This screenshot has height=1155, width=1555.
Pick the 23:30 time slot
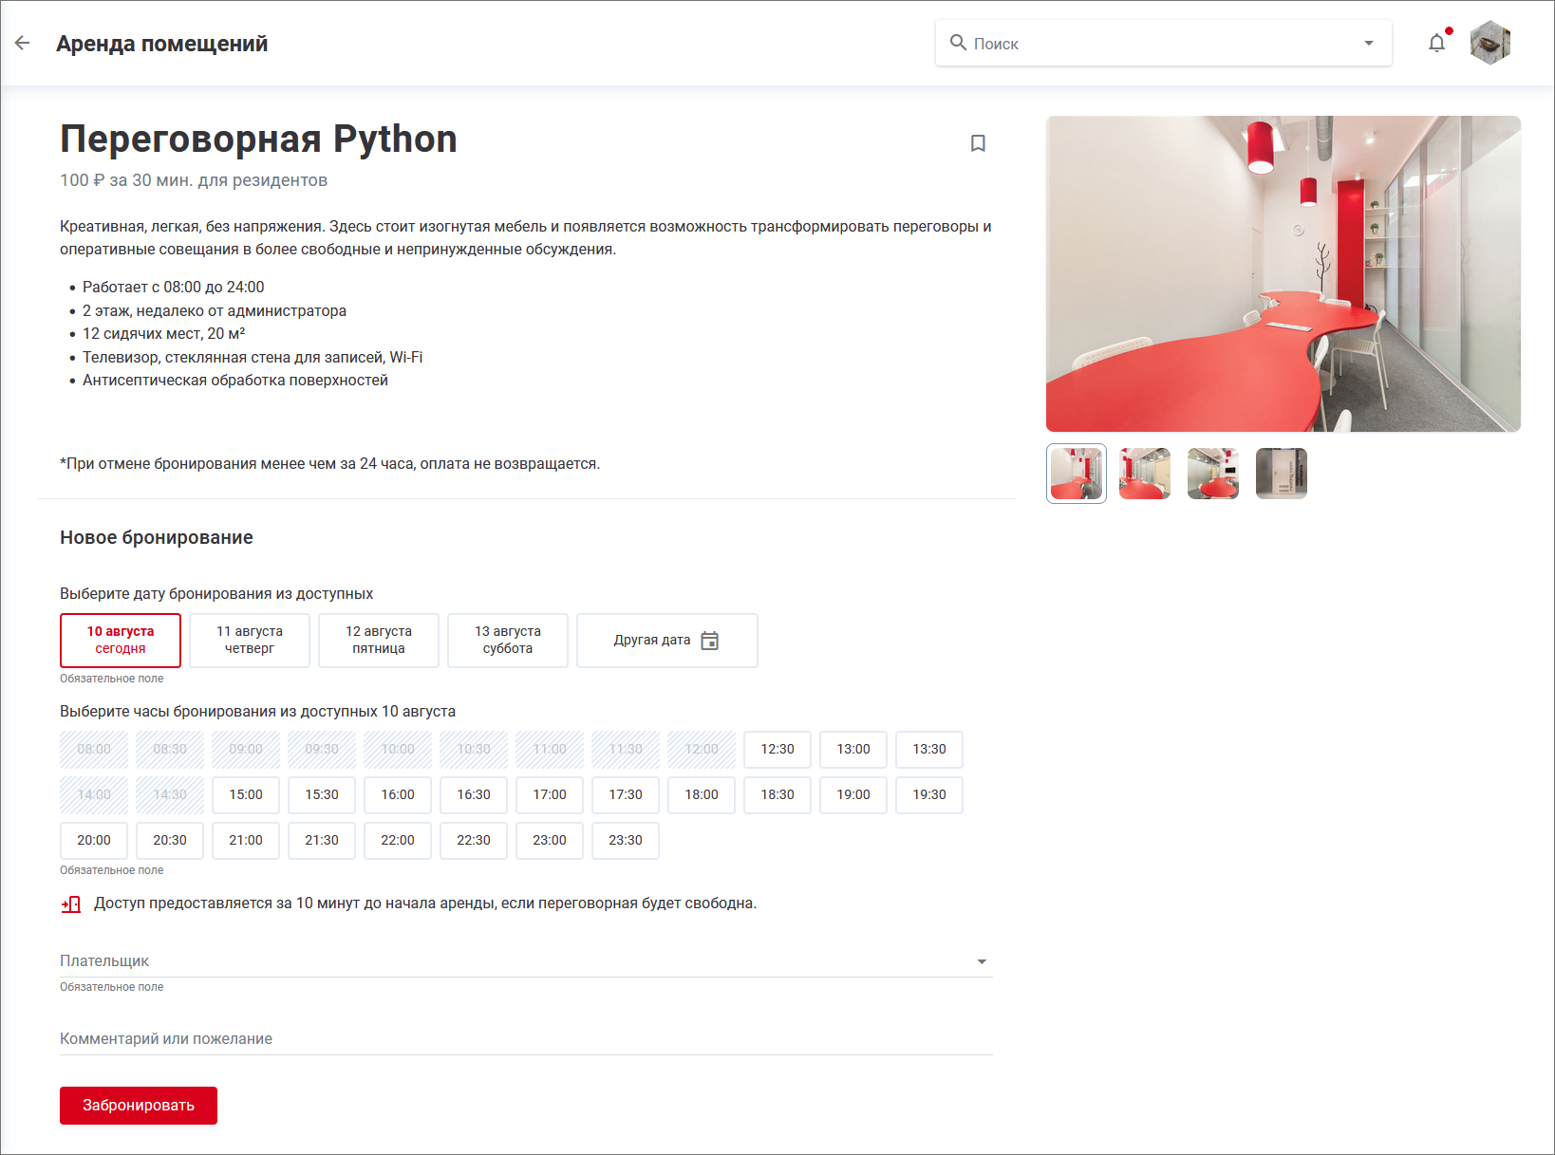coord(626,841)
